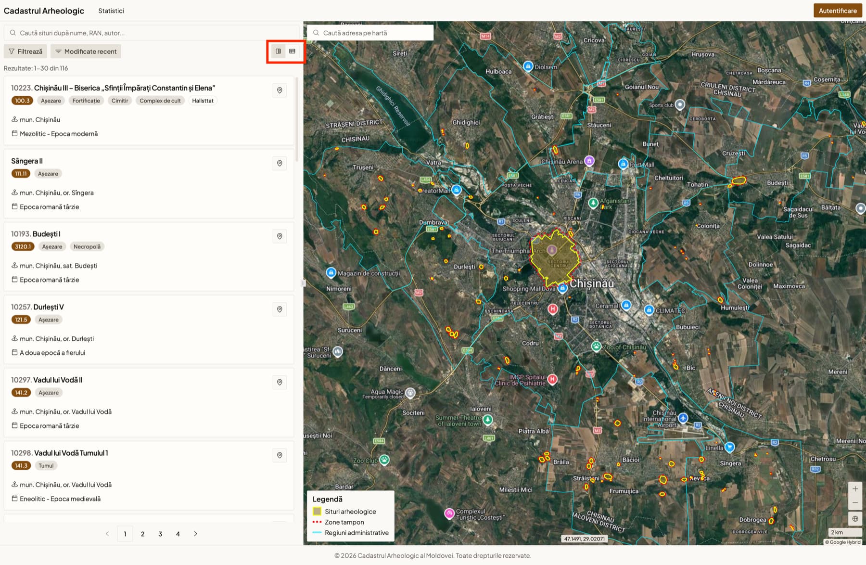Click the Zoo Club map marker
The image size is (866, 565).
[384, 459]
